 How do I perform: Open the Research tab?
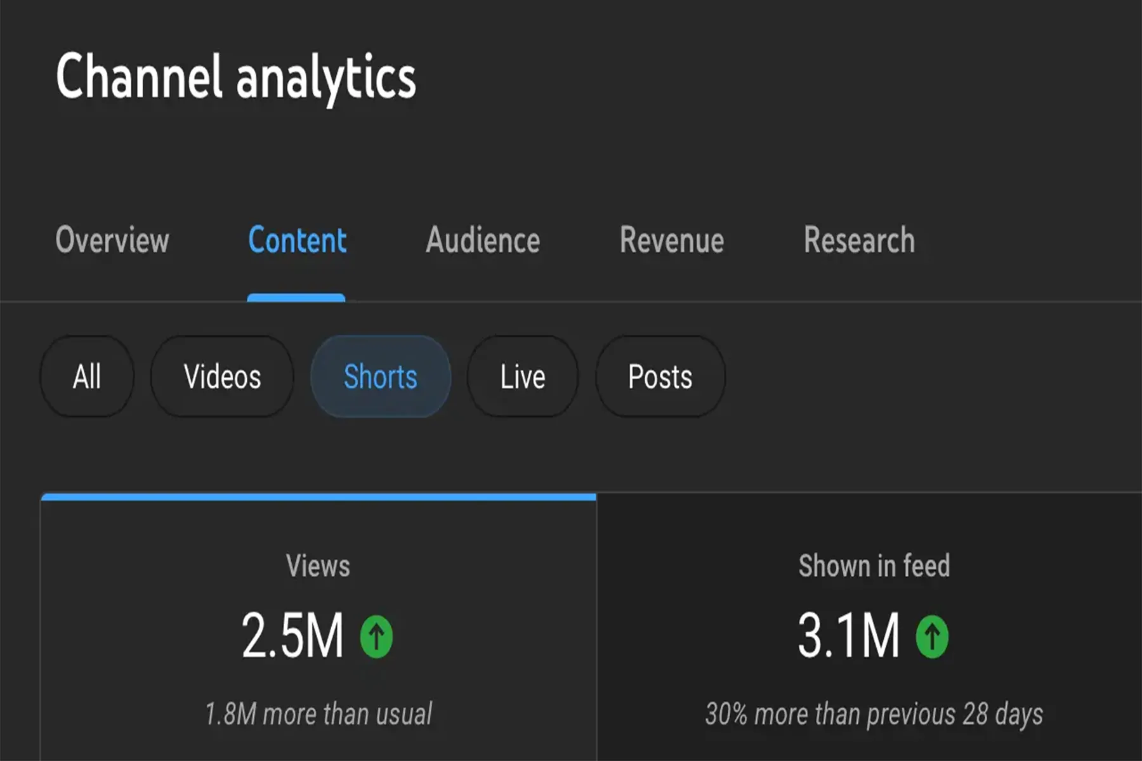click(859, 240)
